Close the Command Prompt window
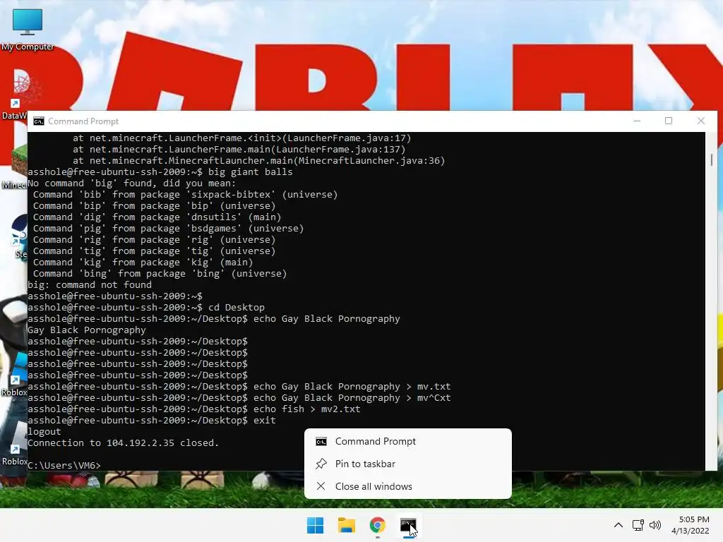Image resolution: width=723 pixels, height=542 pixels. (701, 121)
